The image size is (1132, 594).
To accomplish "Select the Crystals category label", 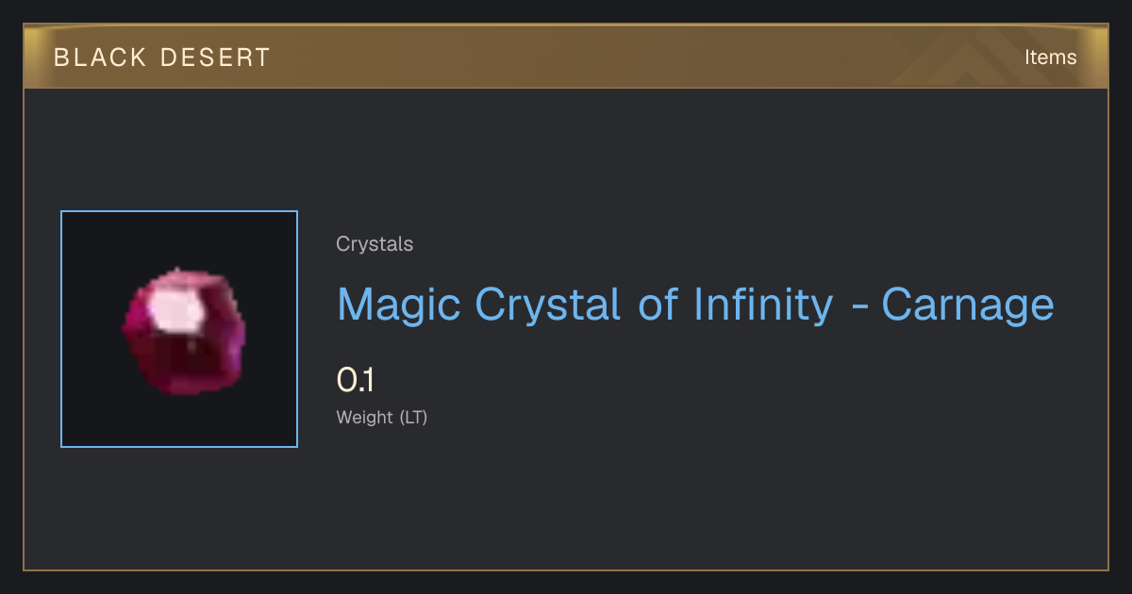I will point(375,244).
